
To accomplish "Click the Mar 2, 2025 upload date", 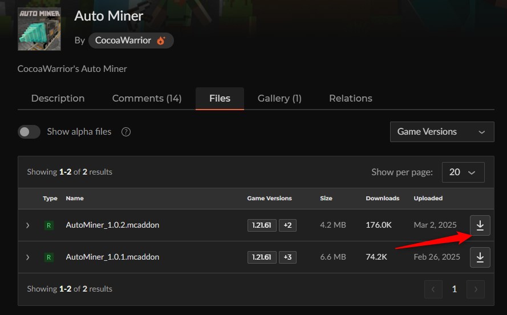I will (x=435, y=225).
